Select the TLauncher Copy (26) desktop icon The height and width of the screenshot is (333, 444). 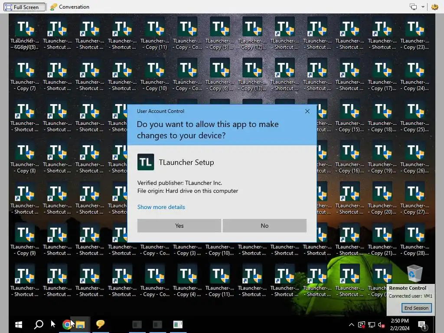tap(415, 157)
